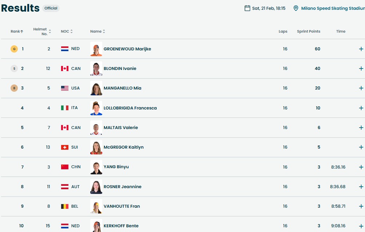Image resolution: width=365 pixels, height=232 pixels.
Task: Open LOLLOBRIGIDA Francesca athlete profile
Action: coord(130,108)
